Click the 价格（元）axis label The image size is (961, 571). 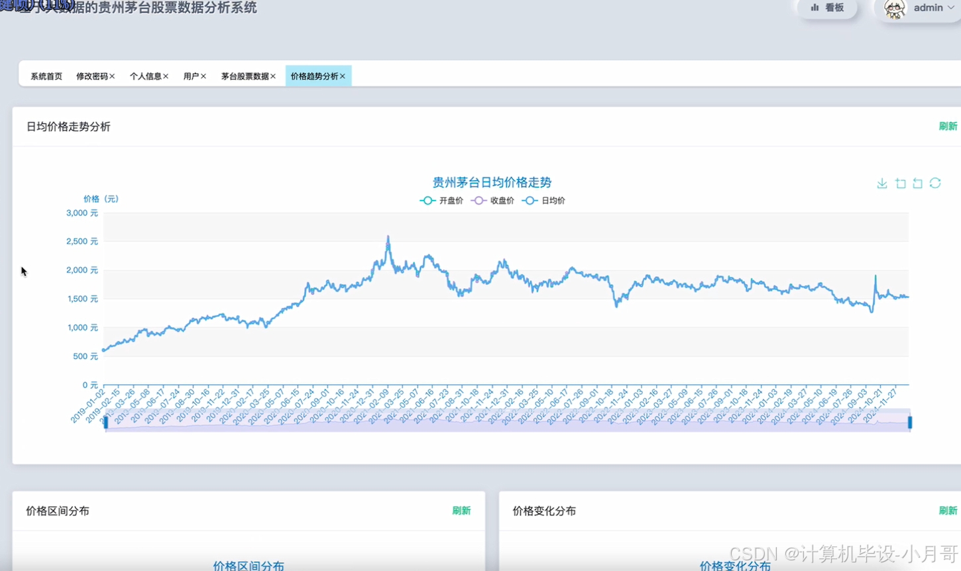click(101, 199)
